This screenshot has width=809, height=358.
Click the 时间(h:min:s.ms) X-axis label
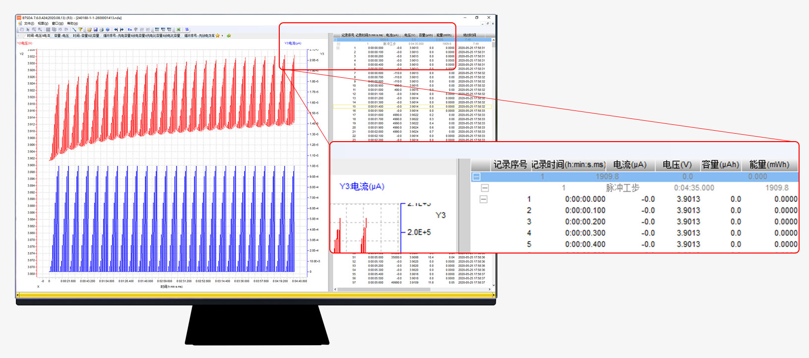point(171,287)
